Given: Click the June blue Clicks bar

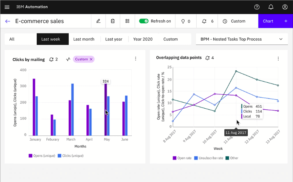Looking at the screenshot, I should click(x=126, y=115).
